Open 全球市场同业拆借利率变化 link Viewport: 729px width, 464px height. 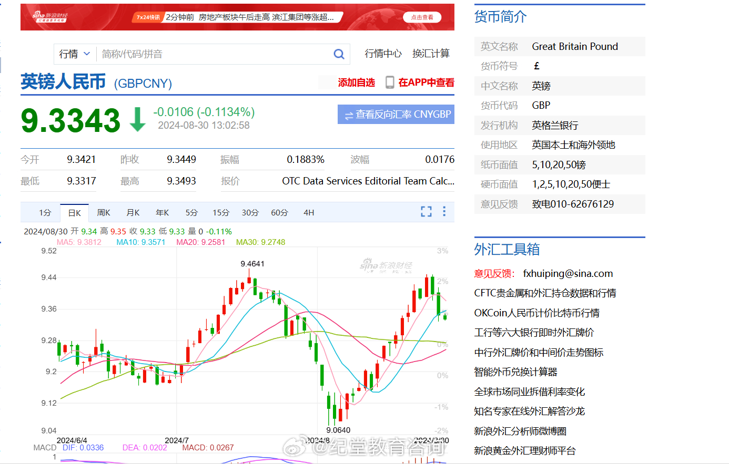coord(529,391)
